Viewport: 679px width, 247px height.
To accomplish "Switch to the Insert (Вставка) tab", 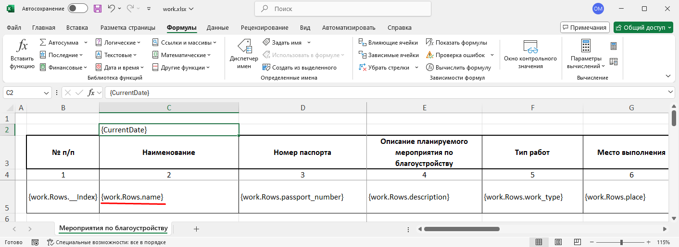I will click(x=77, y=27).
